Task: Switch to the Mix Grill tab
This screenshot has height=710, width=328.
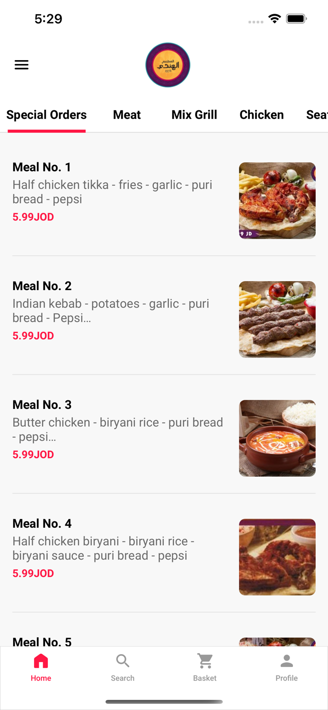Action: [x=194, y=115]
